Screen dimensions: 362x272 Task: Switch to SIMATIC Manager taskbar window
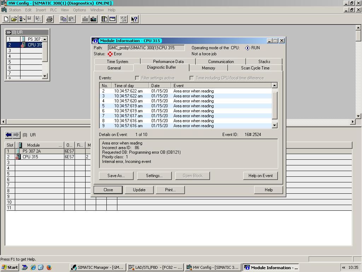pos(98,267)
